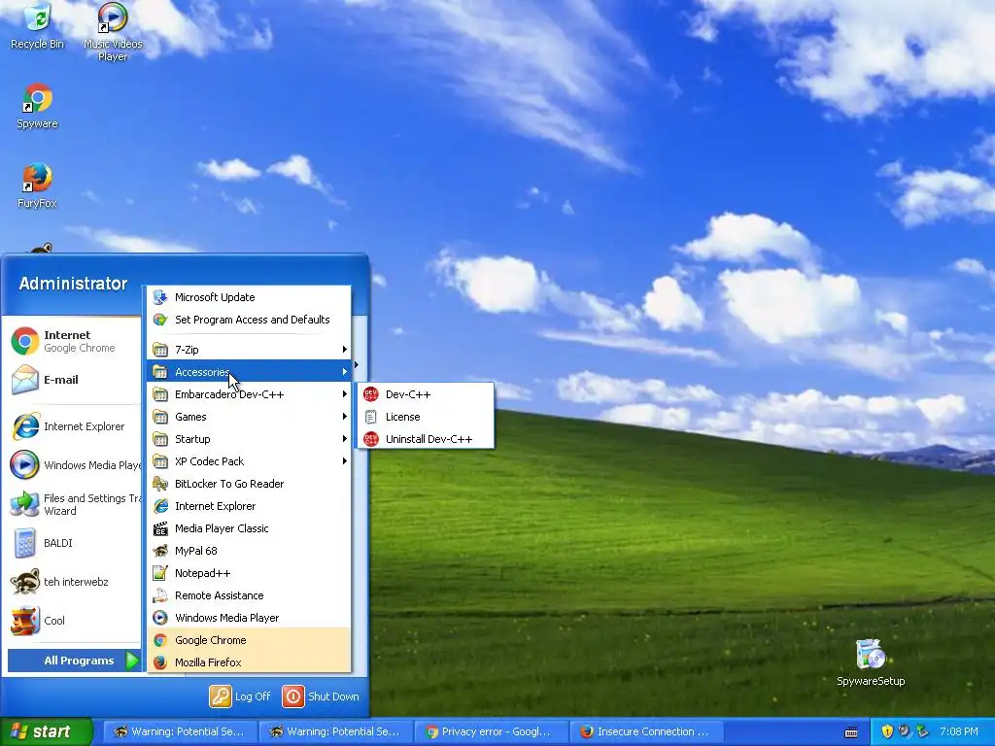Click the Files and Settings Transfer Wizard icon

pos(25,504)
